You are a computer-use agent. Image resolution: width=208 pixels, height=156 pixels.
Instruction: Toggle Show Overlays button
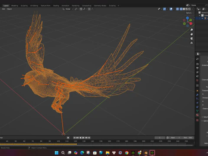coord(171,9)
